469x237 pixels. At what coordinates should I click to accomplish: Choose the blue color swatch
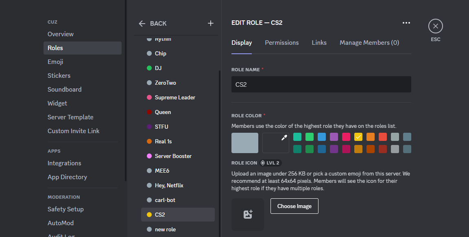pos(322,137)
